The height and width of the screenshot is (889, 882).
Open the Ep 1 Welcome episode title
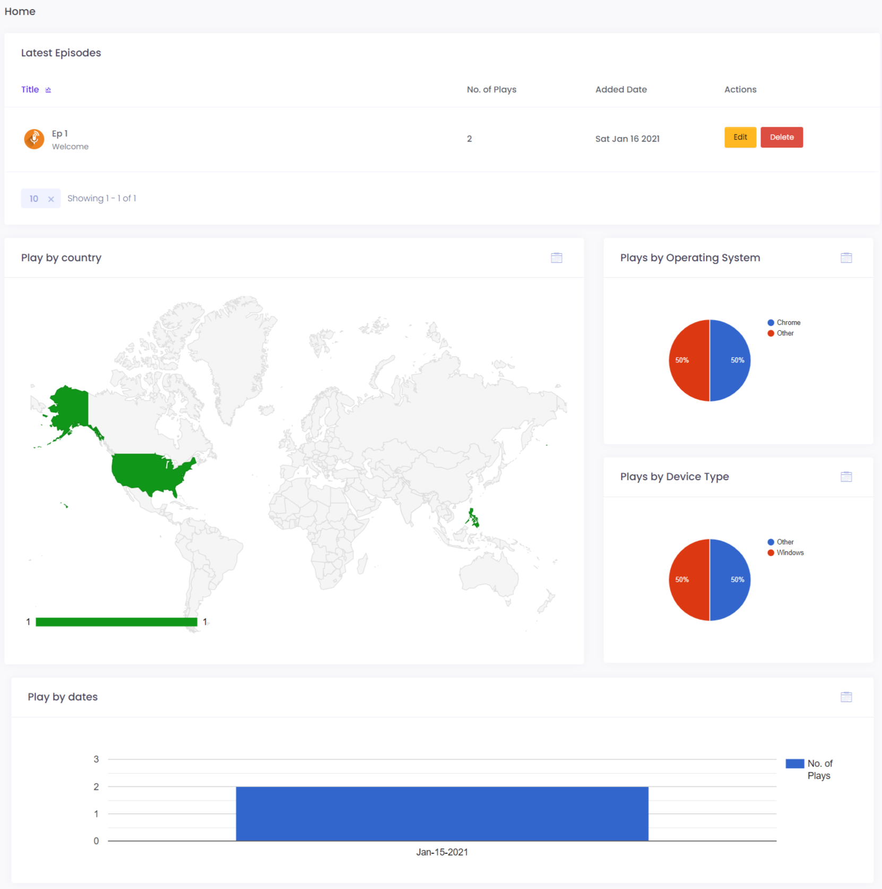click(70, 140)
